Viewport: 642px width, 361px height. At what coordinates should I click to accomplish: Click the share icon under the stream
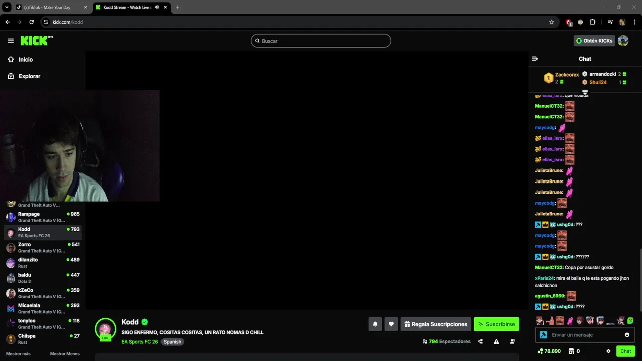point(480,342)
